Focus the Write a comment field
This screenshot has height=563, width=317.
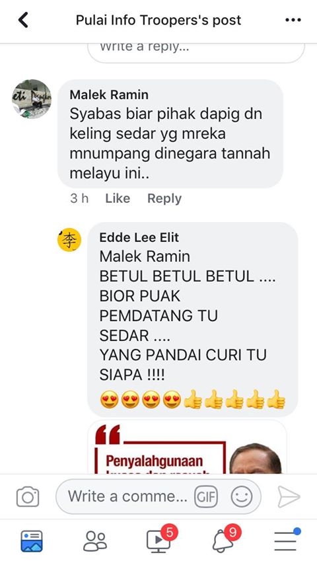pyautogui.click(x=158, y=496)
